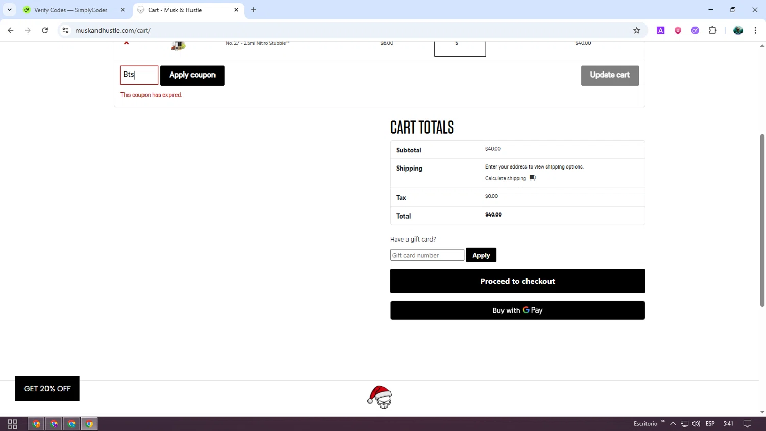Update the cart contents
This screenshot has height=431, width=766.
coord(610,75)
